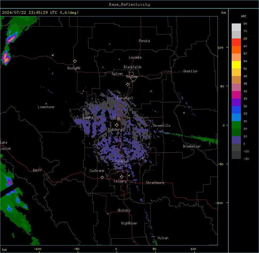Click the yellow diamond marker near RockyMH
This screenshot has height=253, width=259.
[x=75, y=61]
